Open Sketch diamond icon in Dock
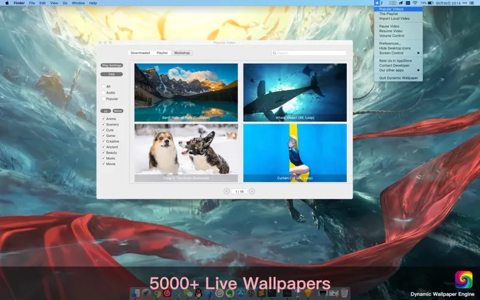 (308, 293)
